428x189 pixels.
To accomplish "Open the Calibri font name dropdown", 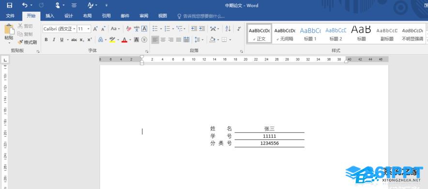I will point(75,29).
